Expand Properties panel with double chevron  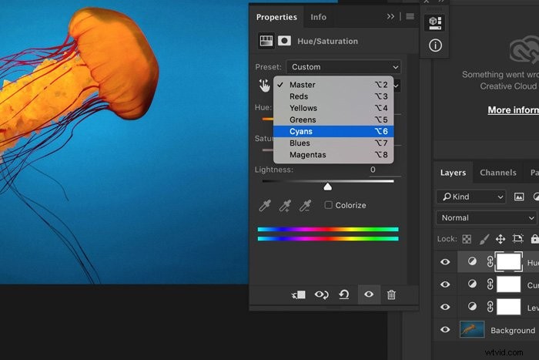tap(390, 16)
